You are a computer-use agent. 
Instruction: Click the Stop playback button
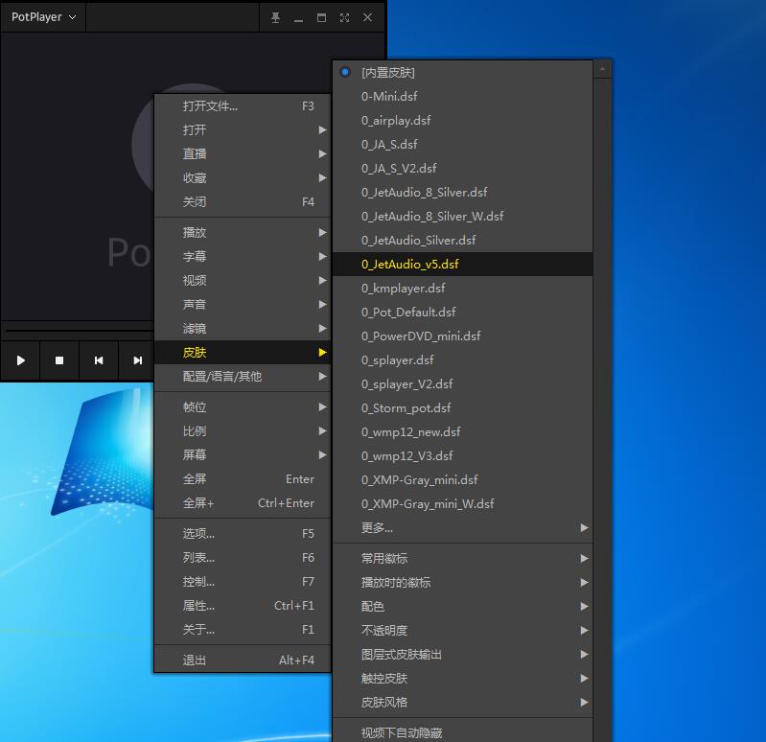pos(59,360)
